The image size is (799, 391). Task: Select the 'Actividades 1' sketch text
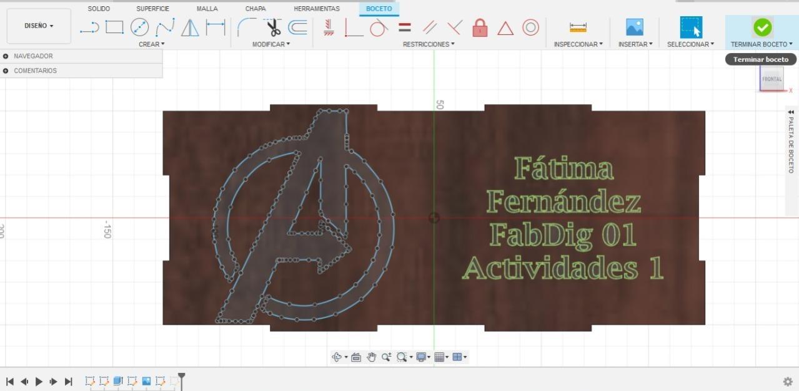point(562,268)
